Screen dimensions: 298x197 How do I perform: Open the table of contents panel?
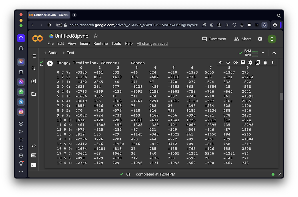(x=34, y=56)
